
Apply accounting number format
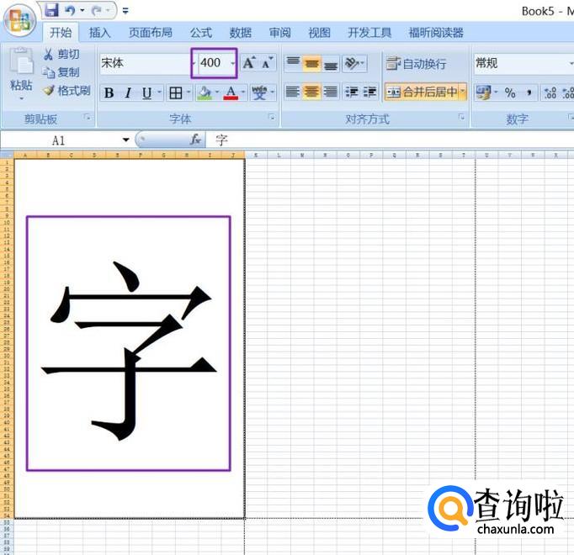point(483,92)
